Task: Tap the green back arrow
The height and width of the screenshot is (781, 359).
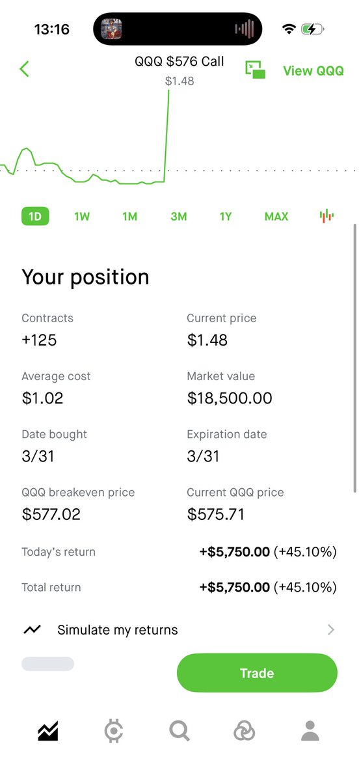Action: click(25, 69)
